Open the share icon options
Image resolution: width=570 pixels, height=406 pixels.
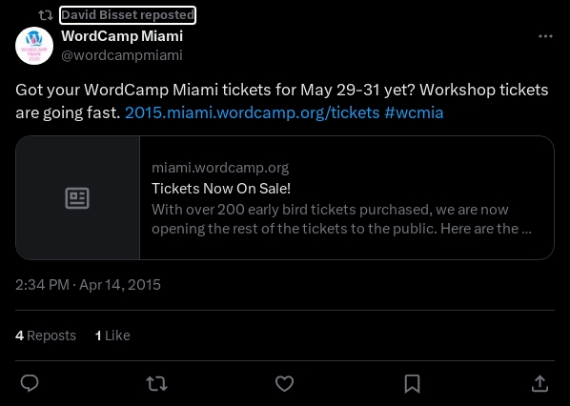coord(539,383)
